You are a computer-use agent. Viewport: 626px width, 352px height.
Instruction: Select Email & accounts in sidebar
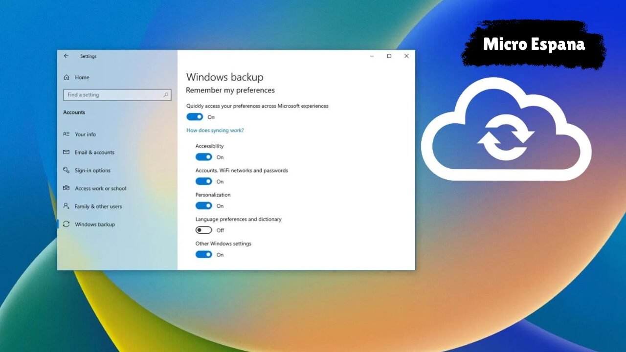(x=94, y=153)
